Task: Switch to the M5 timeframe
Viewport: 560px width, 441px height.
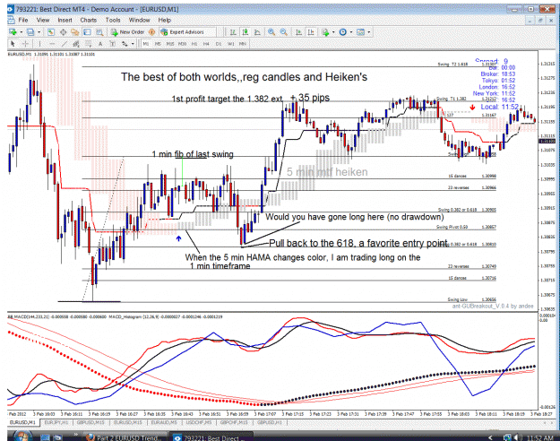Action: [158, 44]
